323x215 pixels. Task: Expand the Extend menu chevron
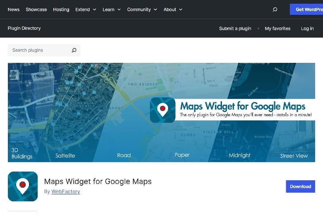coord(94,10)
